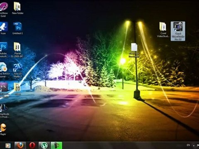Open uTorrent from the taskbar

point(44,145)
